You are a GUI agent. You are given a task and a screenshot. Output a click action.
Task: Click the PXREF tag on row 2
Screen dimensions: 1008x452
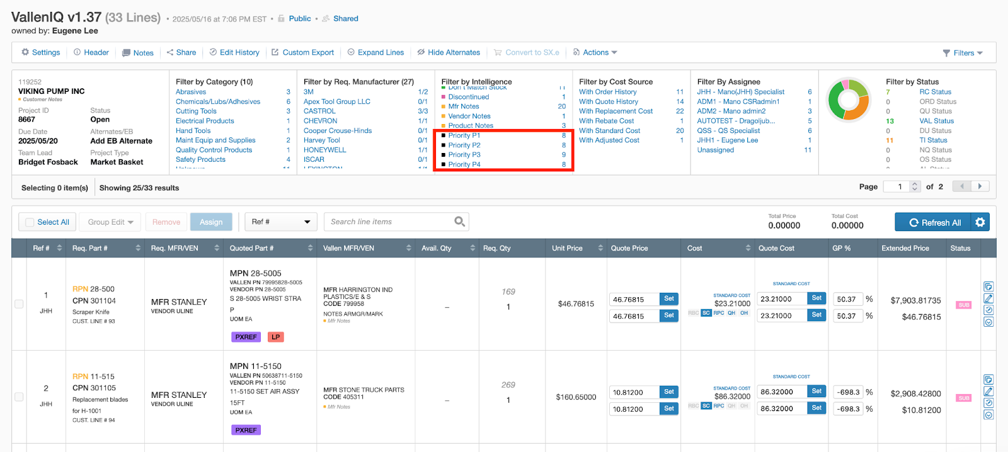coord(246,430)
